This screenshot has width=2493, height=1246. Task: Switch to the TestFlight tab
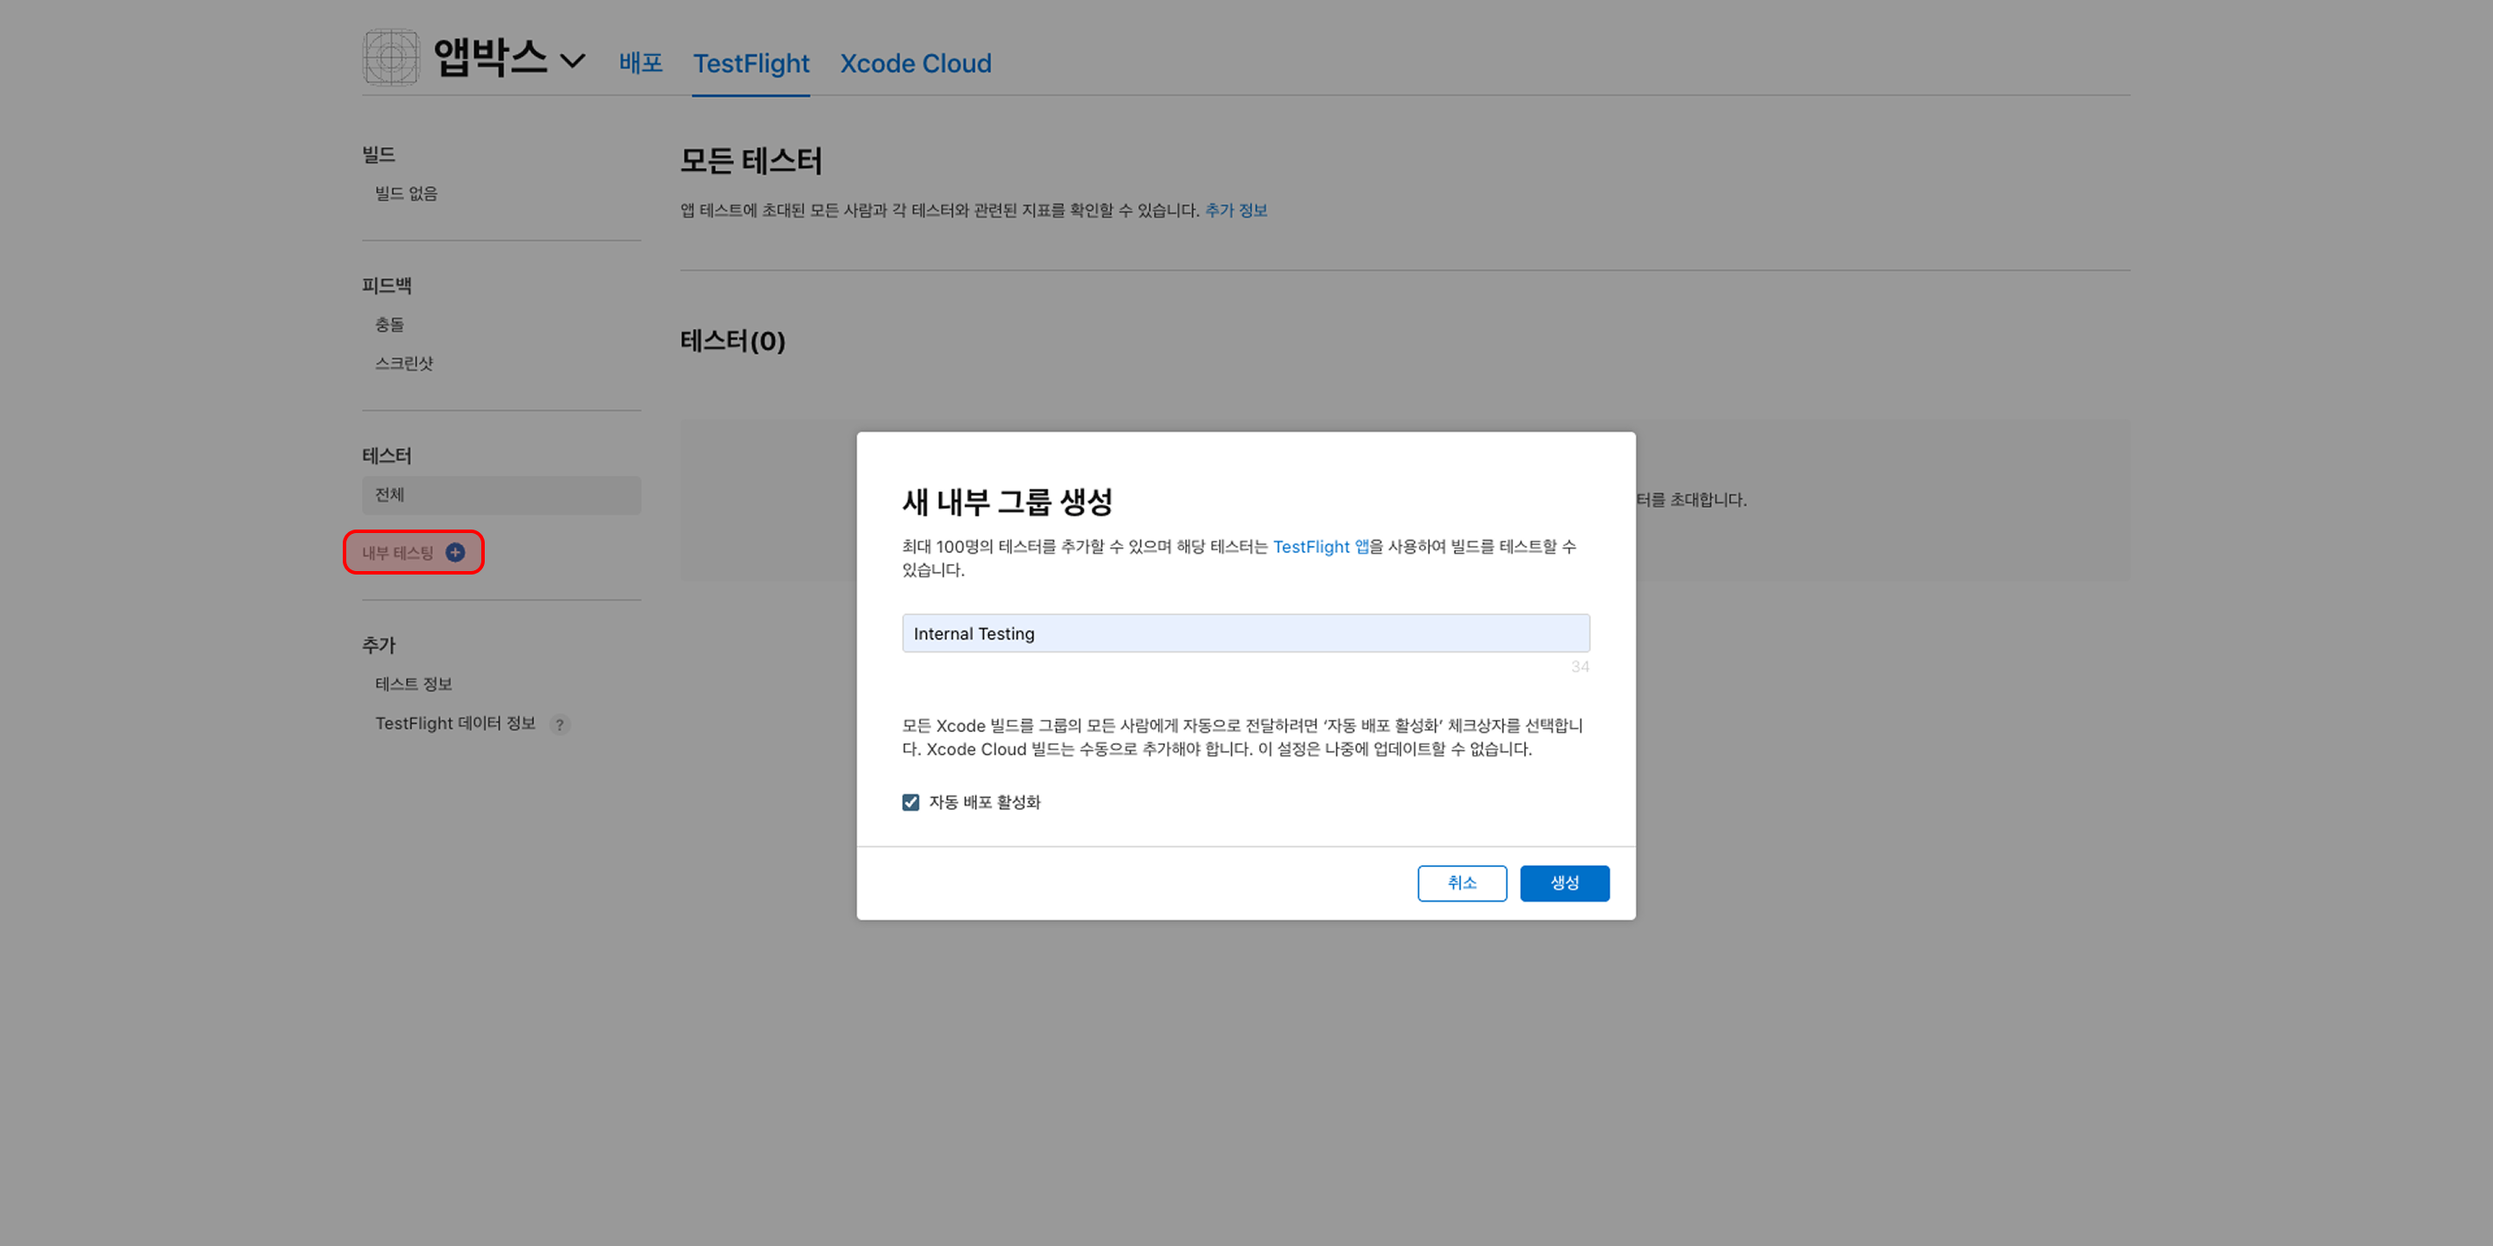(x=751, y=63)
